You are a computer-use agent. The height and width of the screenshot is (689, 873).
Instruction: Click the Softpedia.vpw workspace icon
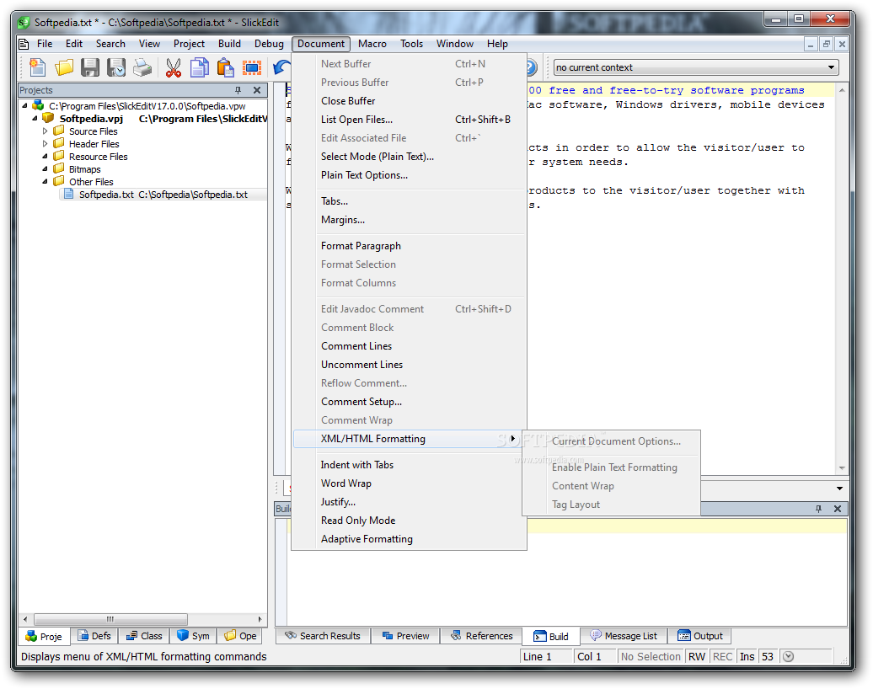click(x=38, y=105)
